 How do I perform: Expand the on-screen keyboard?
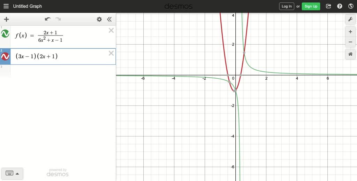coord(12,173)
